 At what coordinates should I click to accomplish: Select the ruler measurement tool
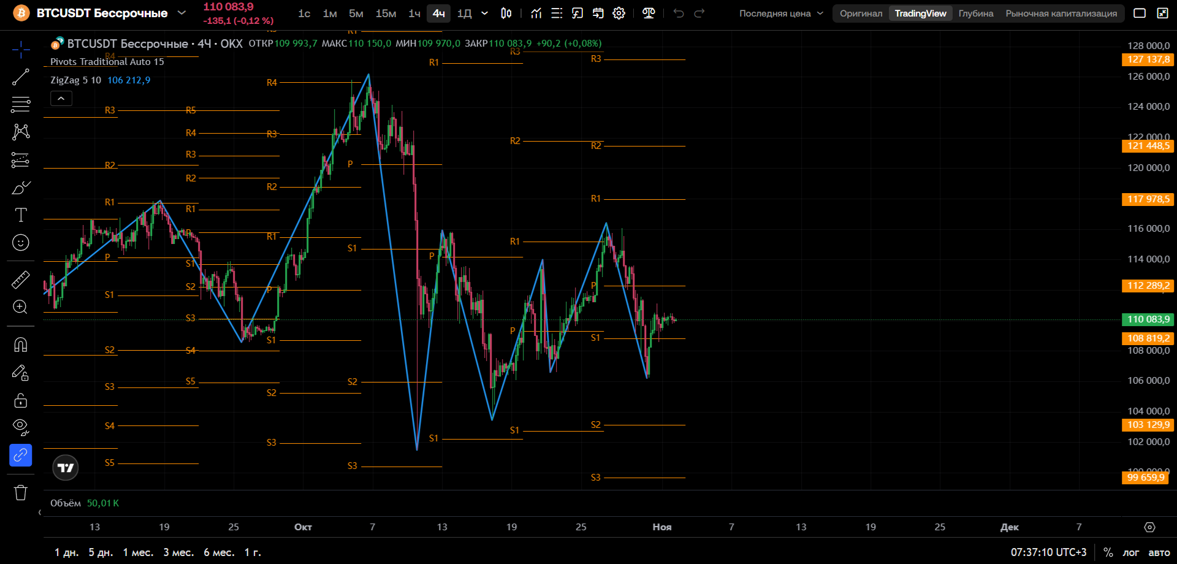[20, 280]
